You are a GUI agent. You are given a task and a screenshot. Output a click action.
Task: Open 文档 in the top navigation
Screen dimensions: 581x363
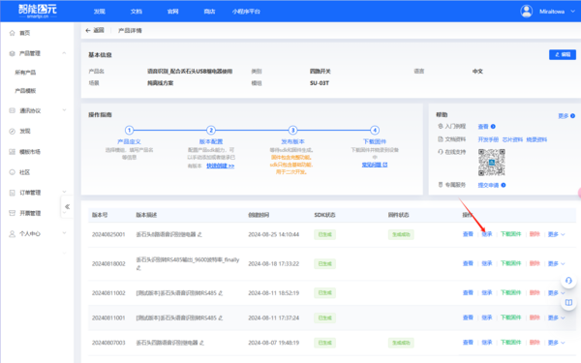[136, 12]
